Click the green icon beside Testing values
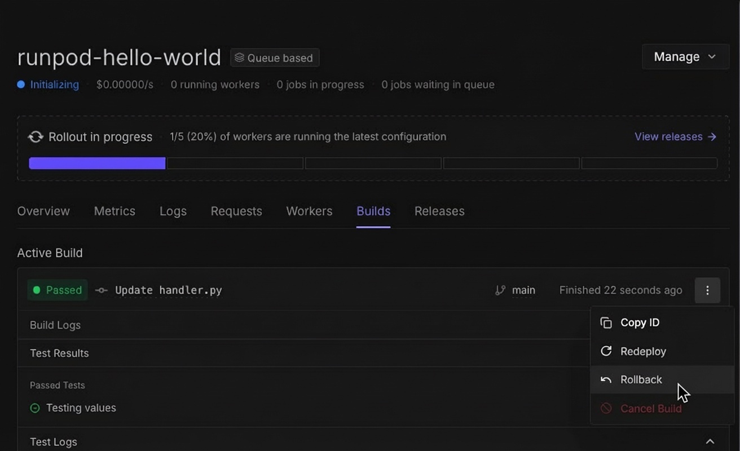Viewport: 740px width, 451px height. pos(35,408)
